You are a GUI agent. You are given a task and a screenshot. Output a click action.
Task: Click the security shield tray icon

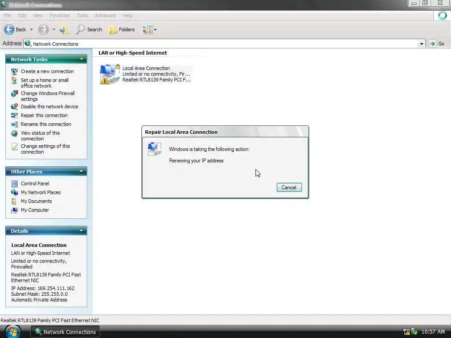pyautogui.click(x=414, y=332)
